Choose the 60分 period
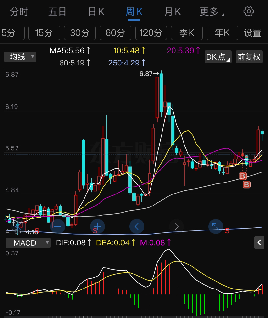 (116, 33)
